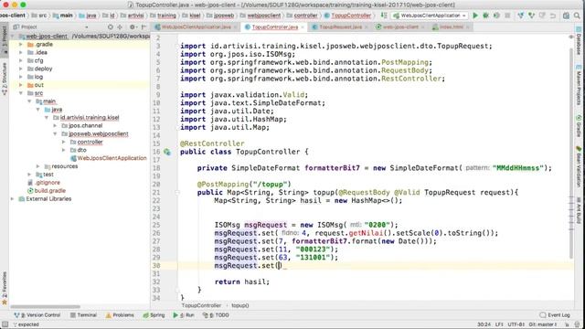585x329 pixels.
Task: Open the TODO tool window
Action: point(216,315)
